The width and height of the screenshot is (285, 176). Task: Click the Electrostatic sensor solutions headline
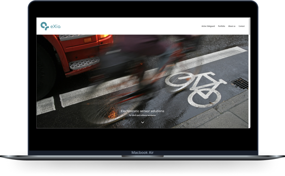(x=142, y=111)
